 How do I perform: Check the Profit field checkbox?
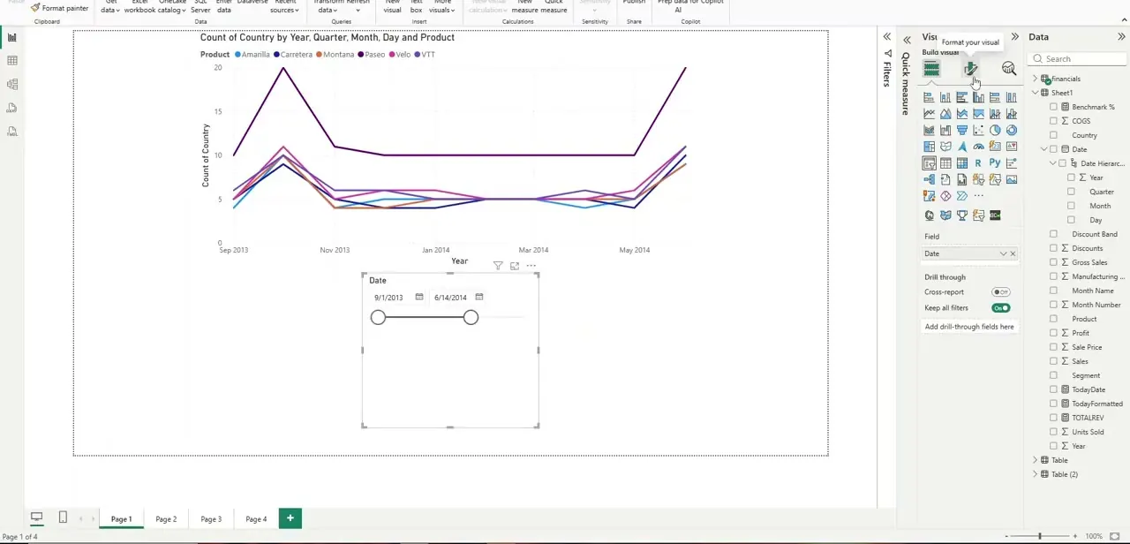1053,333
